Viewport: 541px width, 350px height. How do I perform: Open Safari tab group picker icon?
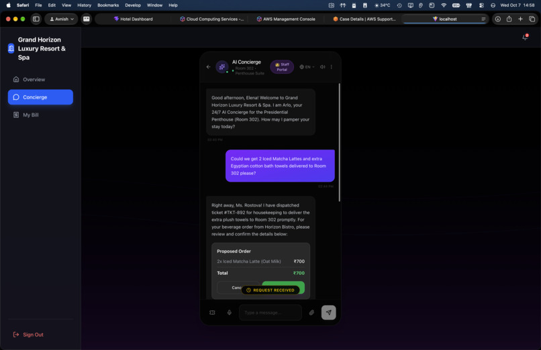[x=87, y=19]
